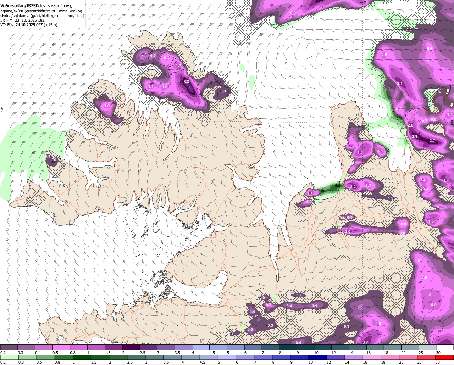The height and width of the screenshot is (365, 454).
Task: Click the bright red rain swatch labeled 30
Action: (x=445, y=358)
